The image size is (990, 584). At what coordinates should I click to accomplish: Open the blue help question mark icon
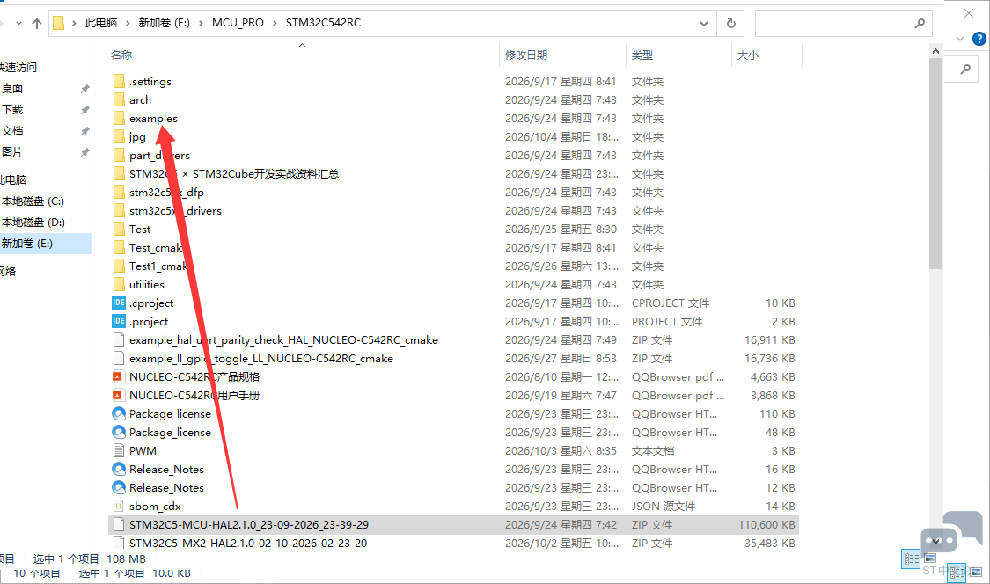[979, 39]
